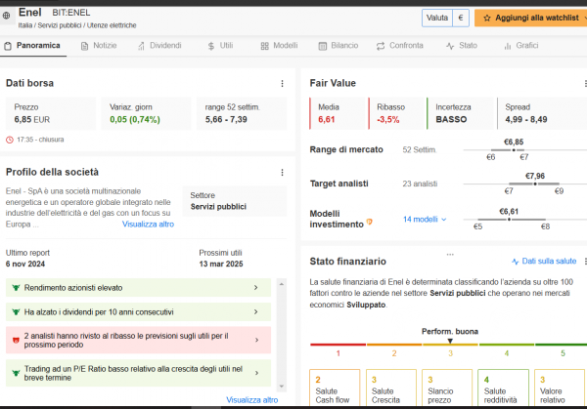
Task: Select the Salute Cash flow card
Action: pyautogui.click(x=335, y=388)
